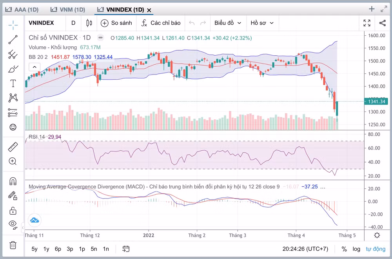
Task: Select the price forecast tool
Action: tap(13, 113)
